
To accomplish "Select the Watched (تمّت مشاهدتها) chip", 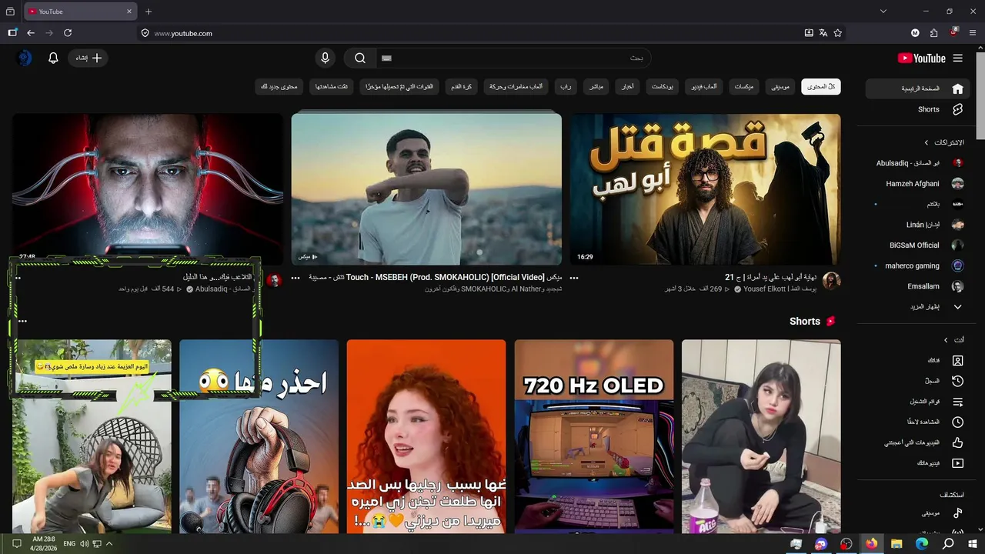I will click(332, 87).
